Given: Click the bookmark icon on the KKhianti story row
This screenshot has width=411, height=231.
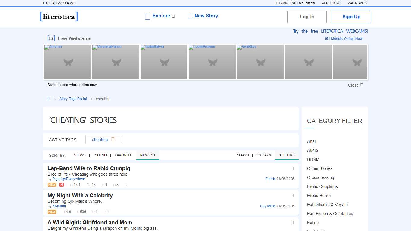Looking at the screenshot, I should click(292, 196).
